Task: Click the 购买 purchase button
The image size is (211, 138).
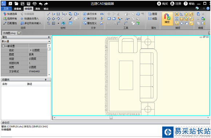Action: 163,4
